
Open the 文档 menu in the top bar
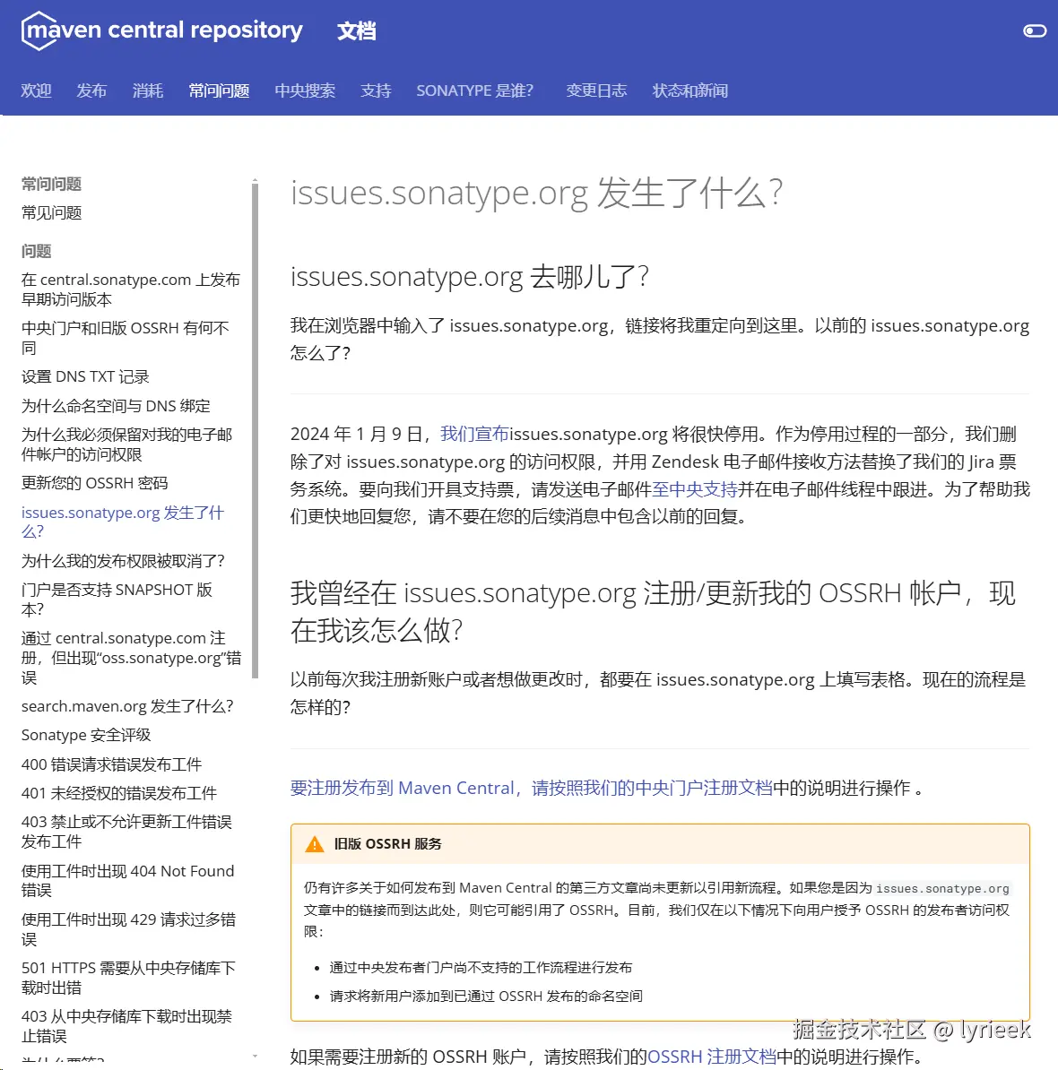point(357,30)
